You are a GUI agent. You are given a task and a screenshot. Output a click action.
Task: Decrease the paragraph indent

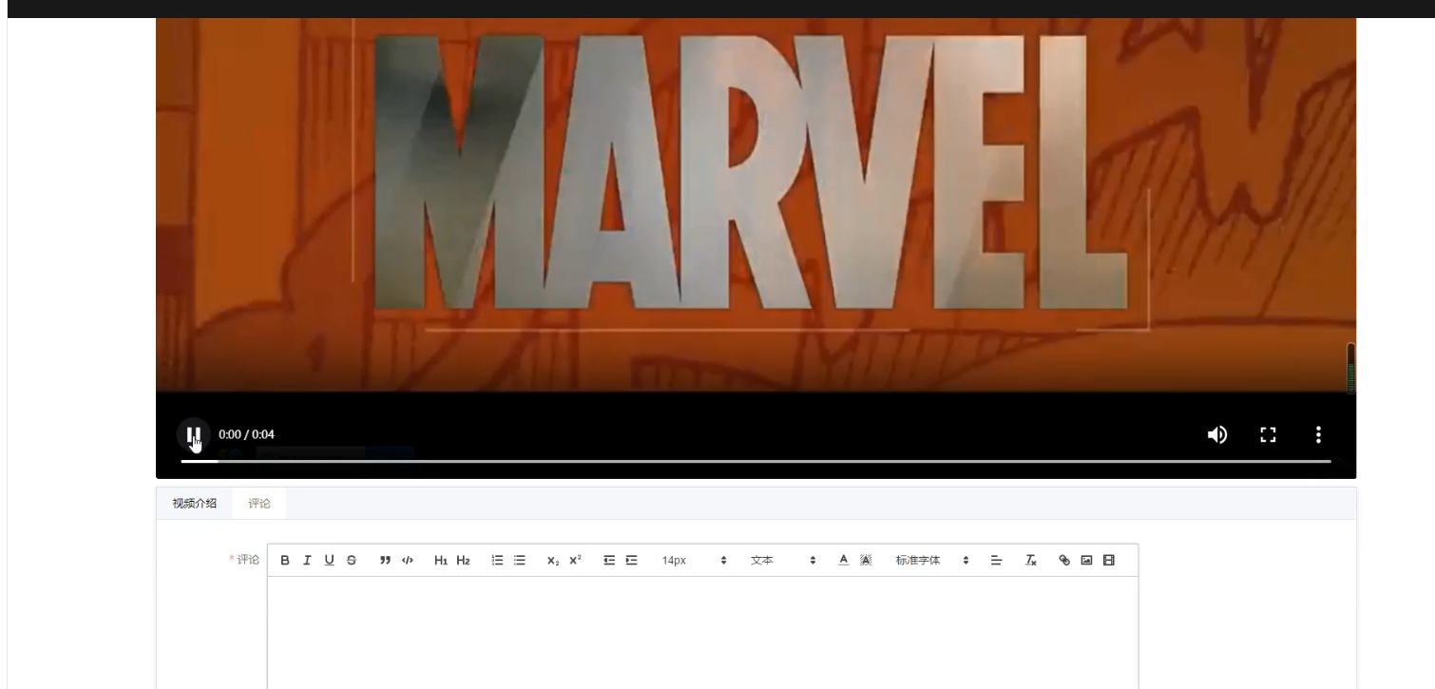pyautogui.click(x=609, y=561)
